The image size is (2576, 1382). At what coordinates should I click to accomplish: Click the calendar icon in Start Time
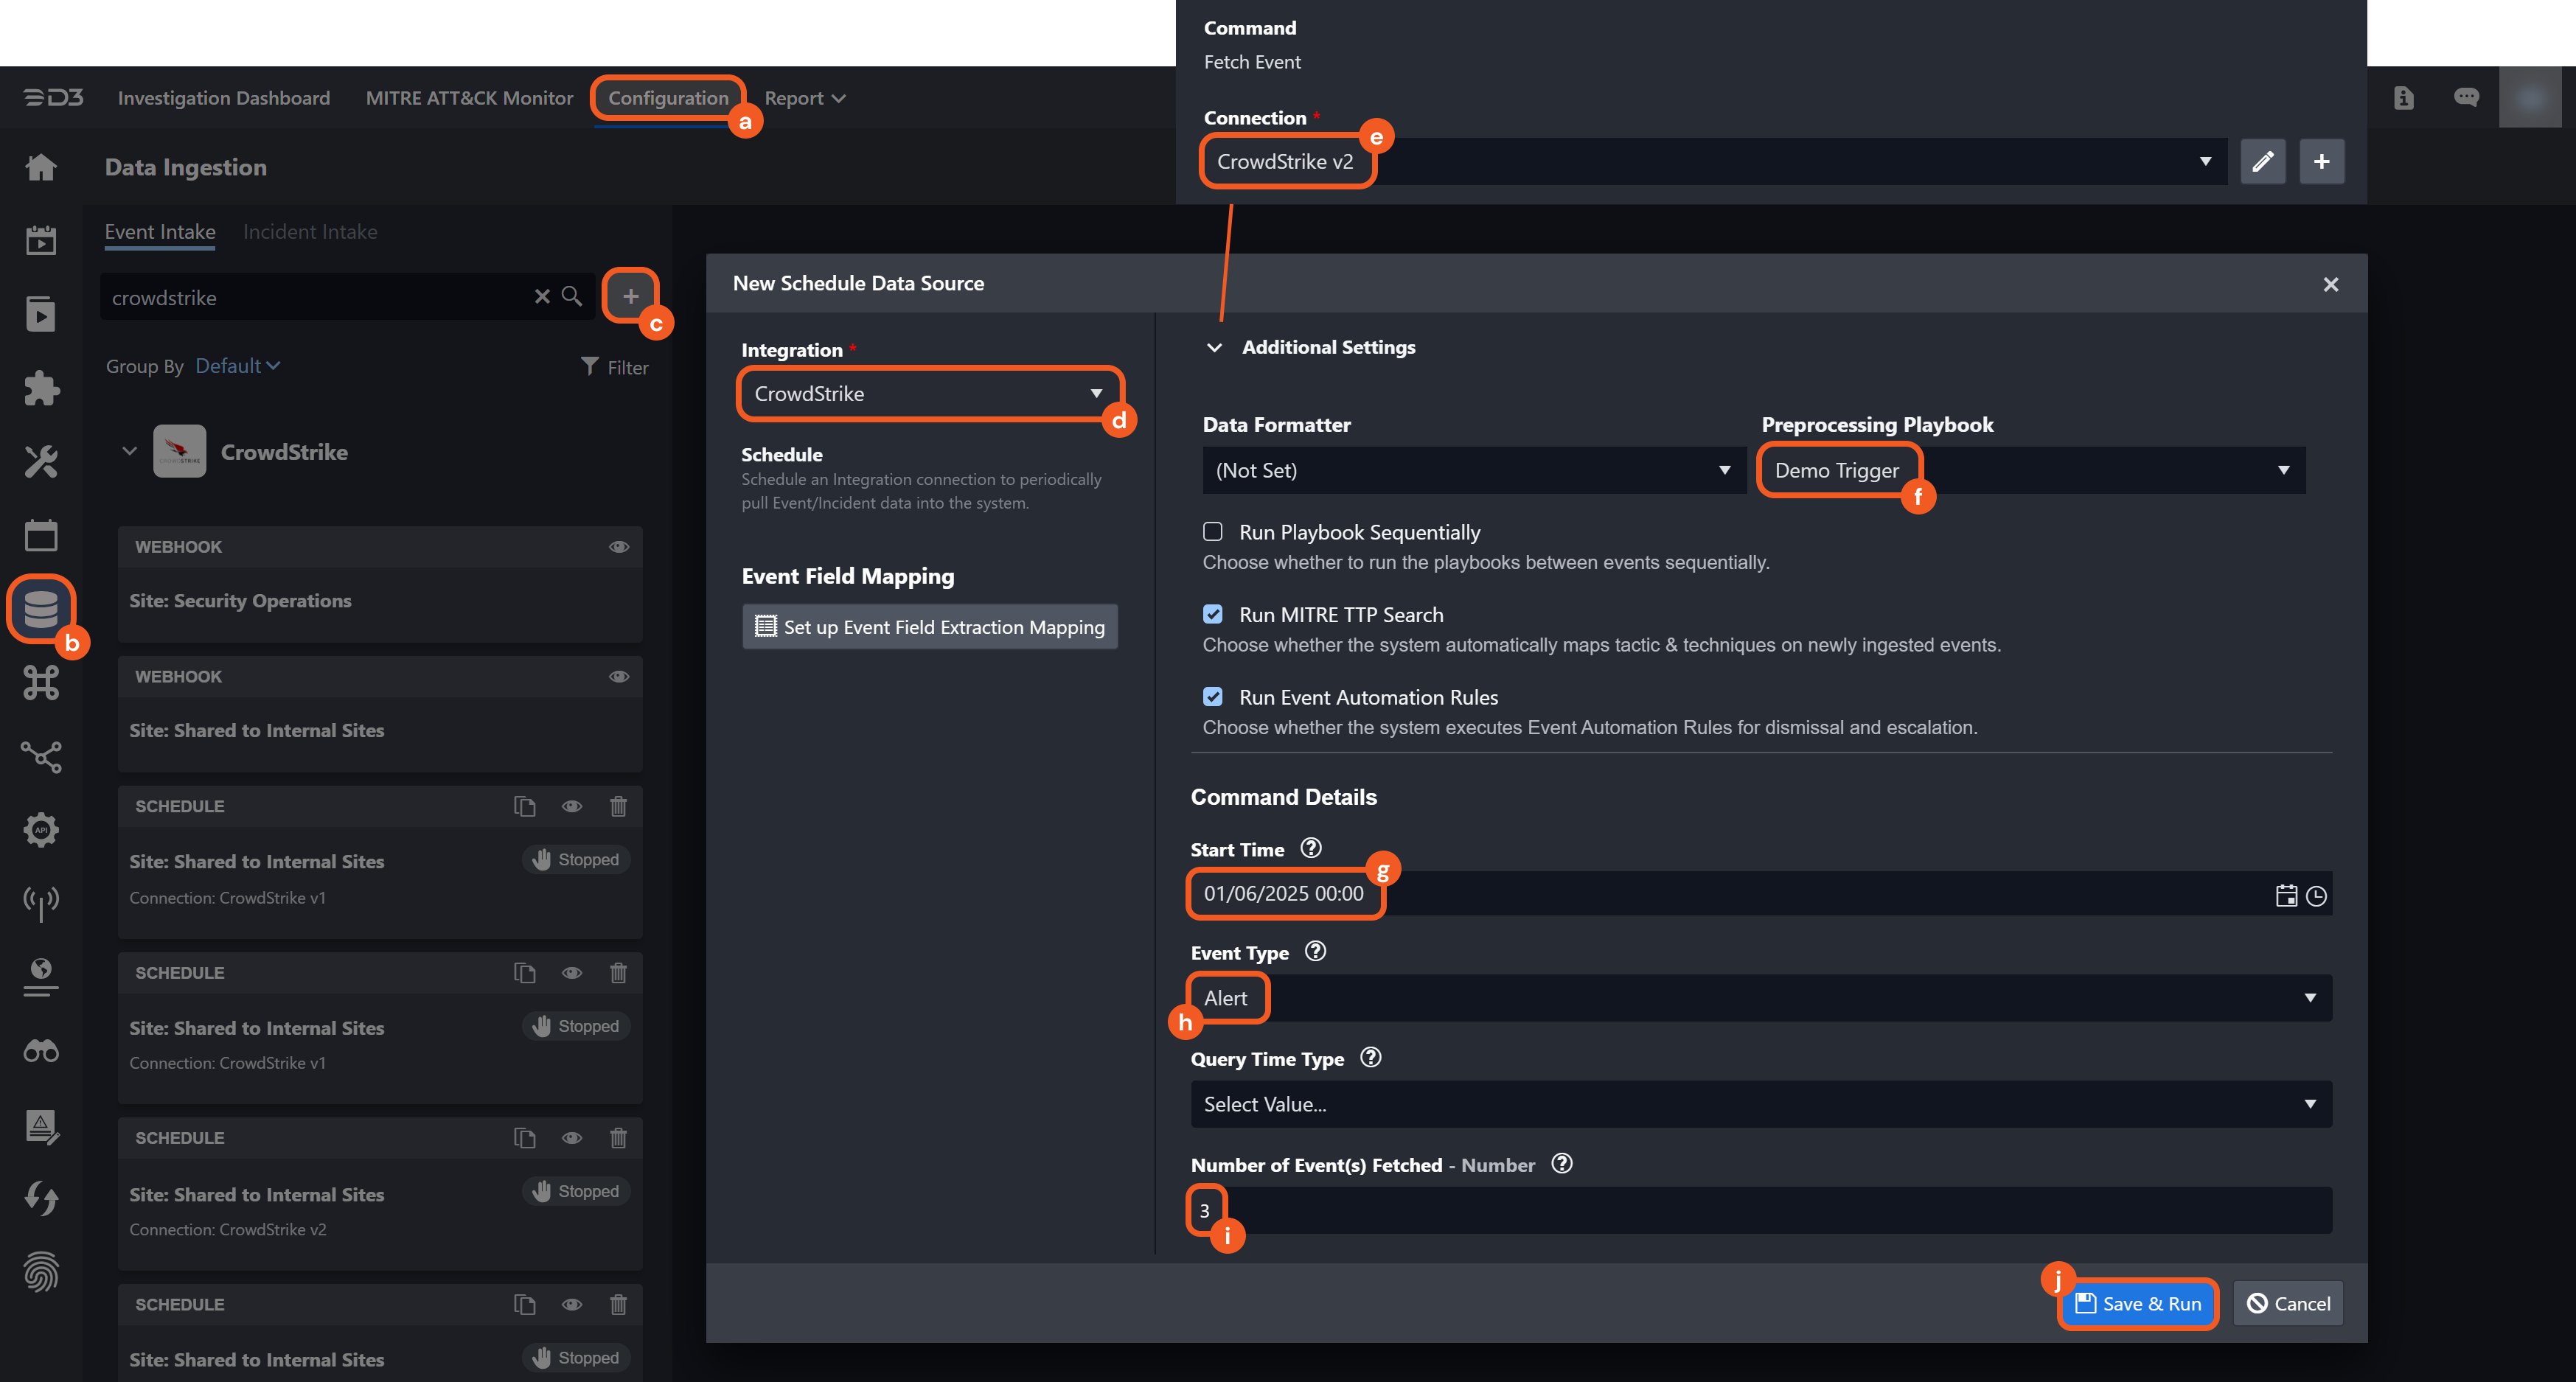click(x=2286, y=896)
